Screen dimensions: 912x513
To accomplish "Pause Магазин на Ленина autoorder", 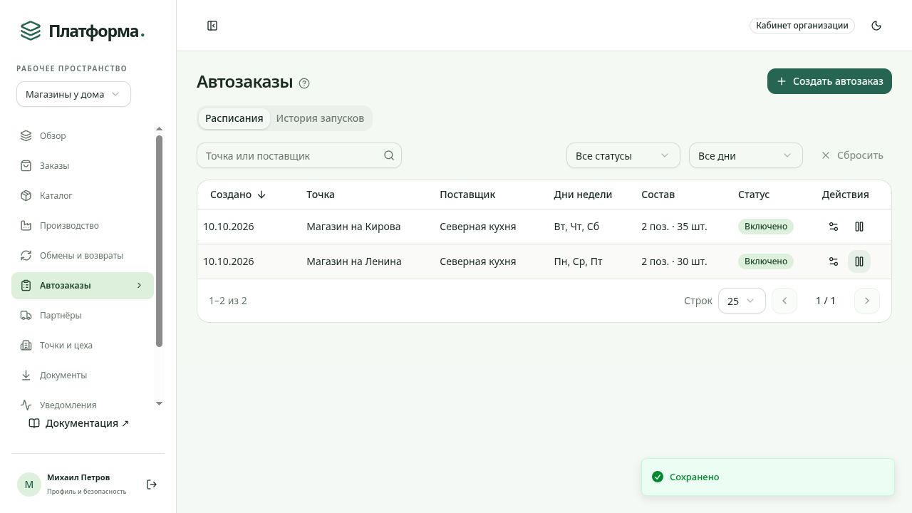I will point(859,261).
